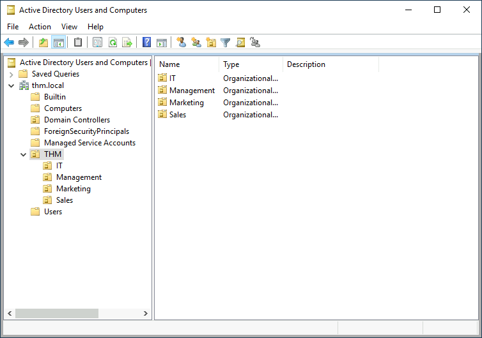Click the Export List toolbar icon
This screenshot has width=482, height=338.
tap(127, 43)
